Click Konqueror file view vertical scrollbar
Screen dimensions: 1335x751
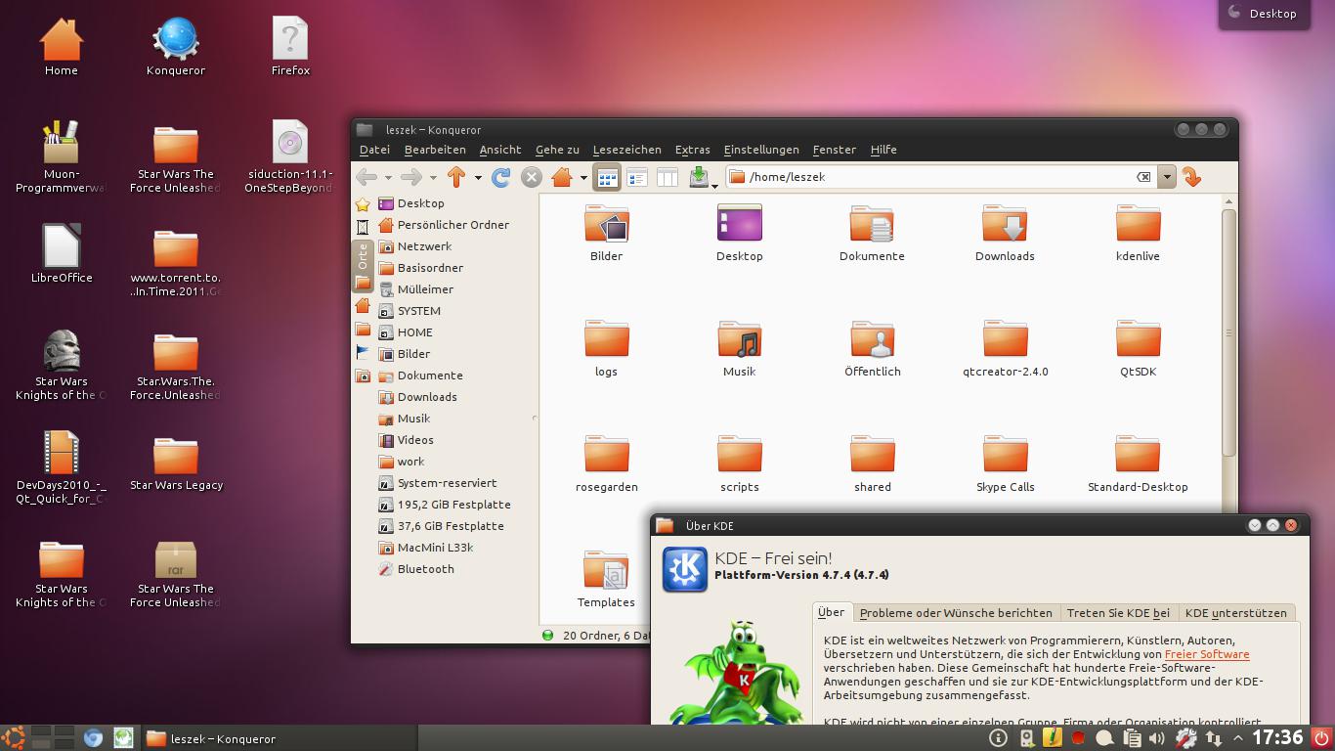pos(1228,332)
